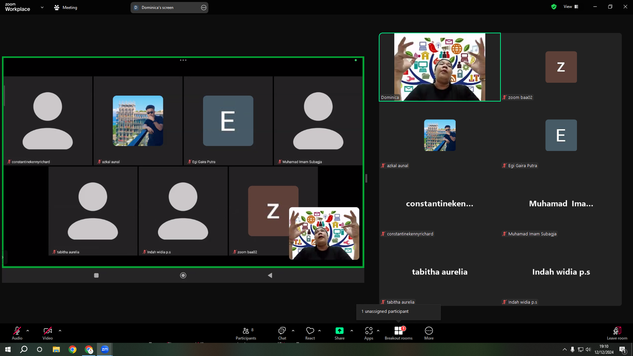Open Chrome profile window on taskbar
This screenshot has height=356, width=633.
click(x=89, y=349)
